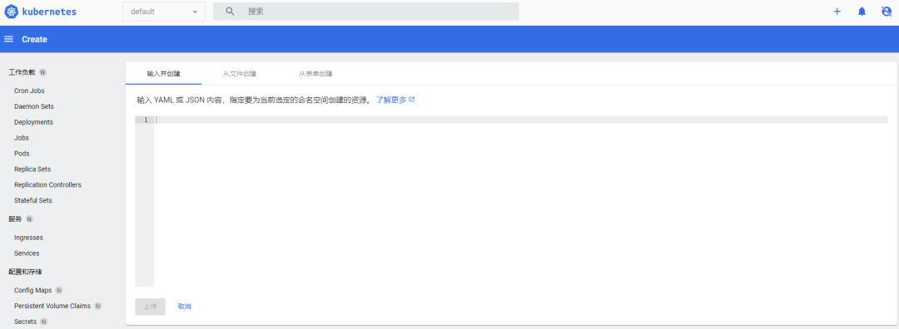The height and width of the screenshot is (329, 899).
Task: Click the N badge next to Persistent Volume Claims
Action: coord(98,306)
